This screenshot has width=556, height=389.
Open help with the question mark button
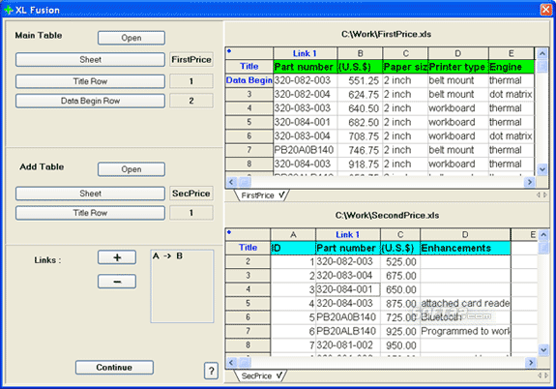(x=211, y=371)
